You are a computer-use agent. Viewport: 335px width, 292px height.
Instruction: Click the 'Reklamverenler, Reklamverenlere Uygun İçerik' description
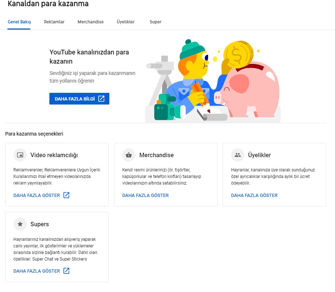coord(57,176)
